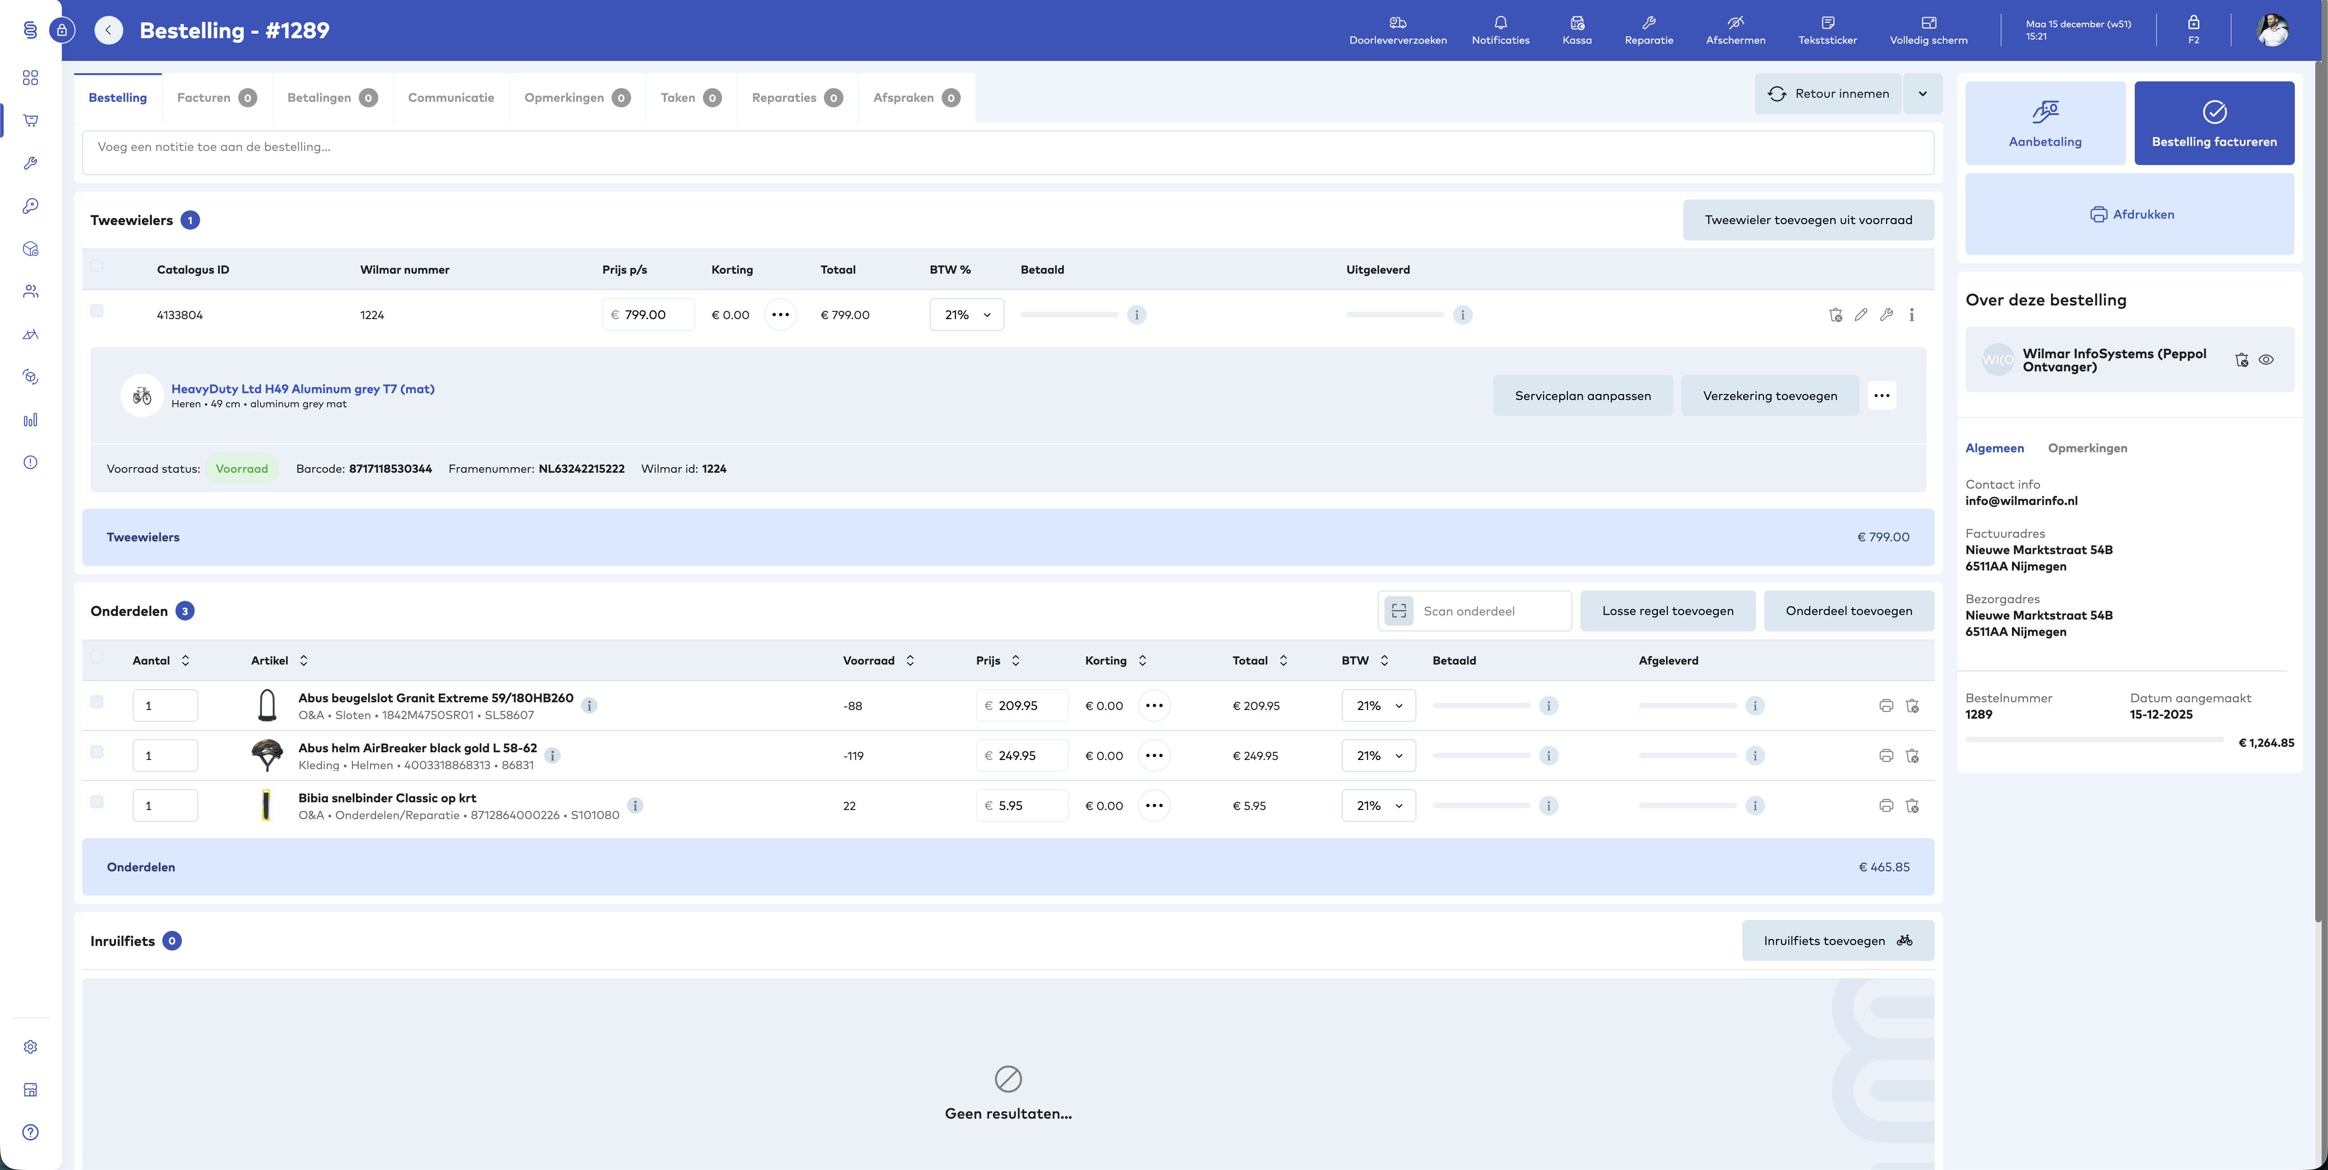Open Doorleververzoeken from the header
This screenshot has width=2328, height=1170.
(1397, 30)
